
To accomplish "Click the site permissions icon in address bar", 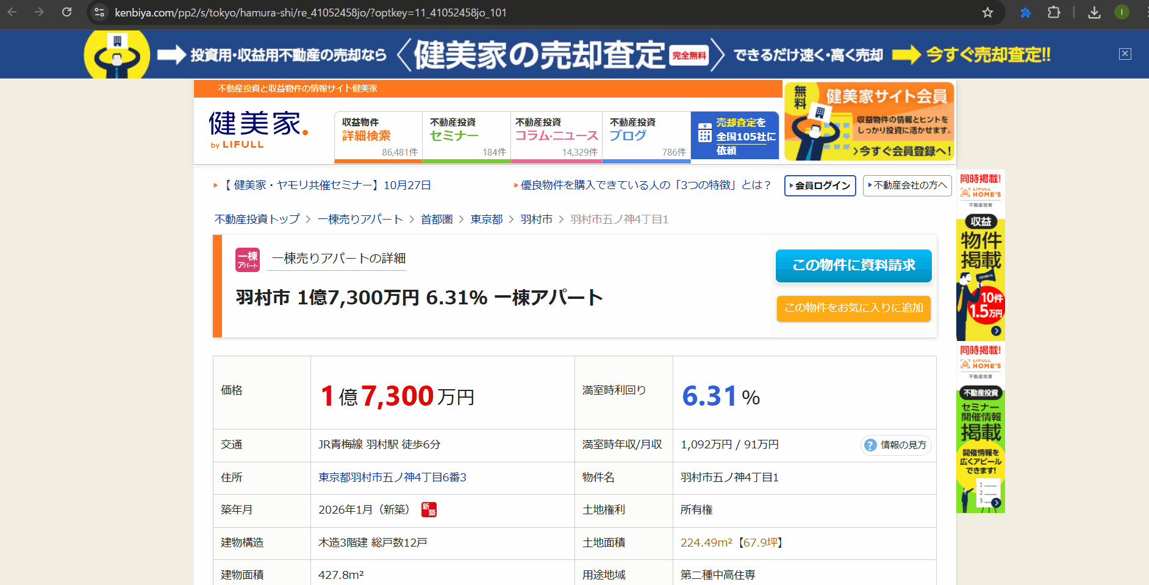I will point(99,12).
